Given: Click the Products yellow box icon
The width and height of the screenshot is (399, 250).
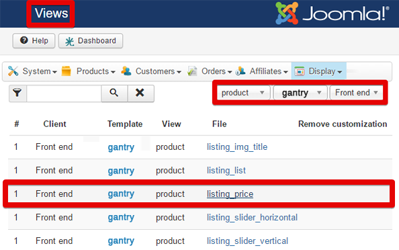Looking at the screenshot, I should tap(66, 71).
